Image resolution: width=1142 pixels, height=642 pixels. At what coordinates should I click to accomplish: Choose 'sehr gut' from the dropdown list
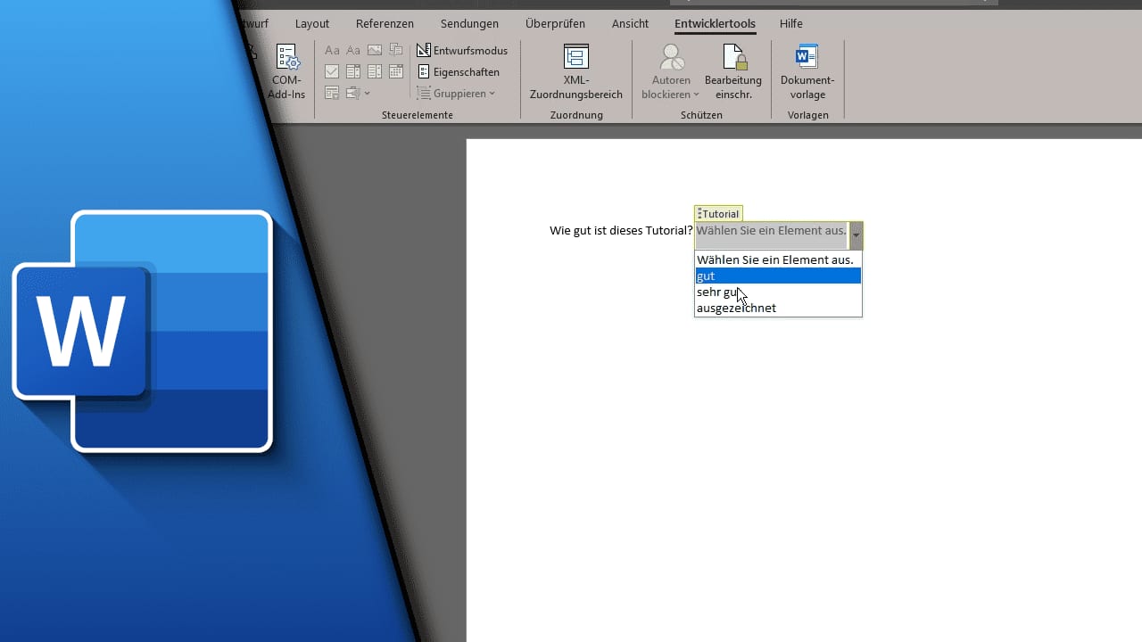pos(778,292)
